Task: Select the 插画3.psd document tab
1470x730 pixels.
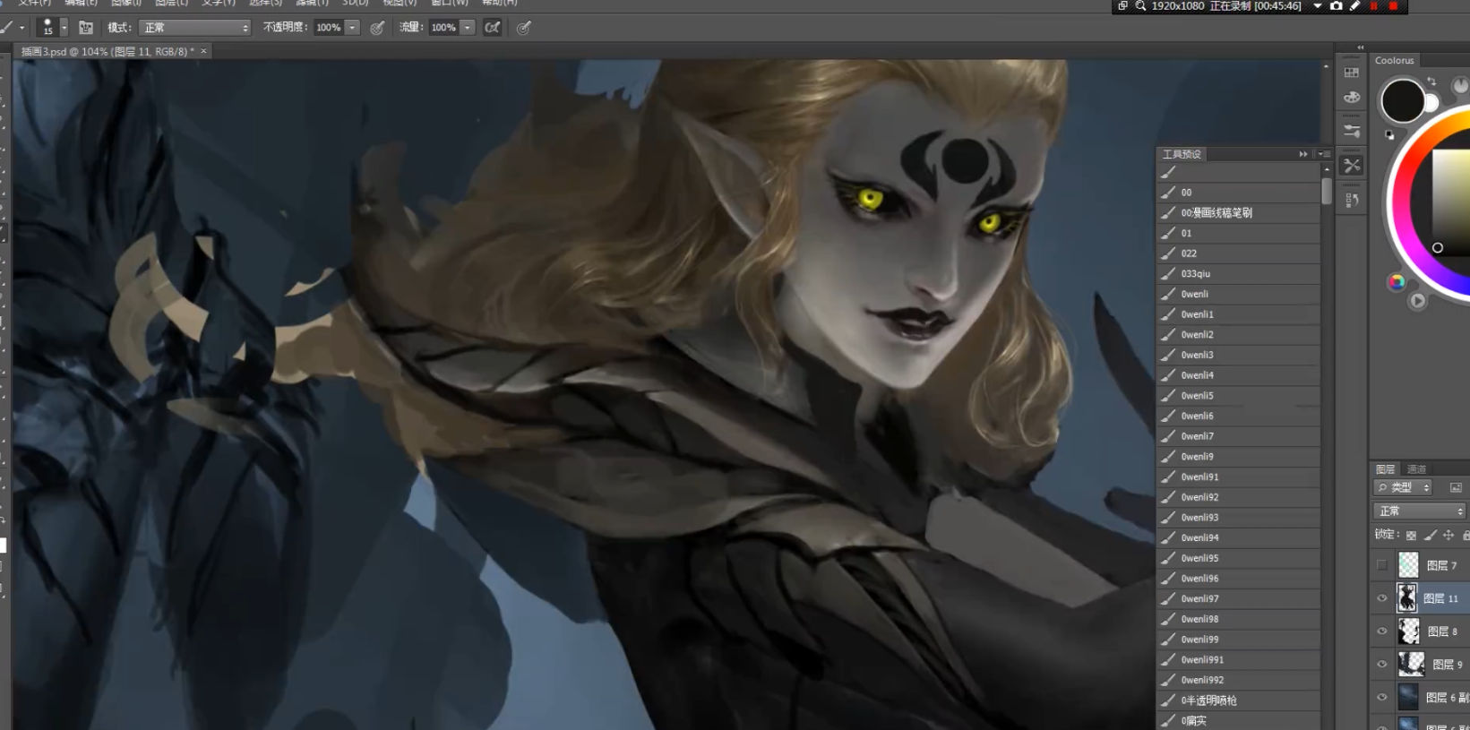Action: pos(107,51)
